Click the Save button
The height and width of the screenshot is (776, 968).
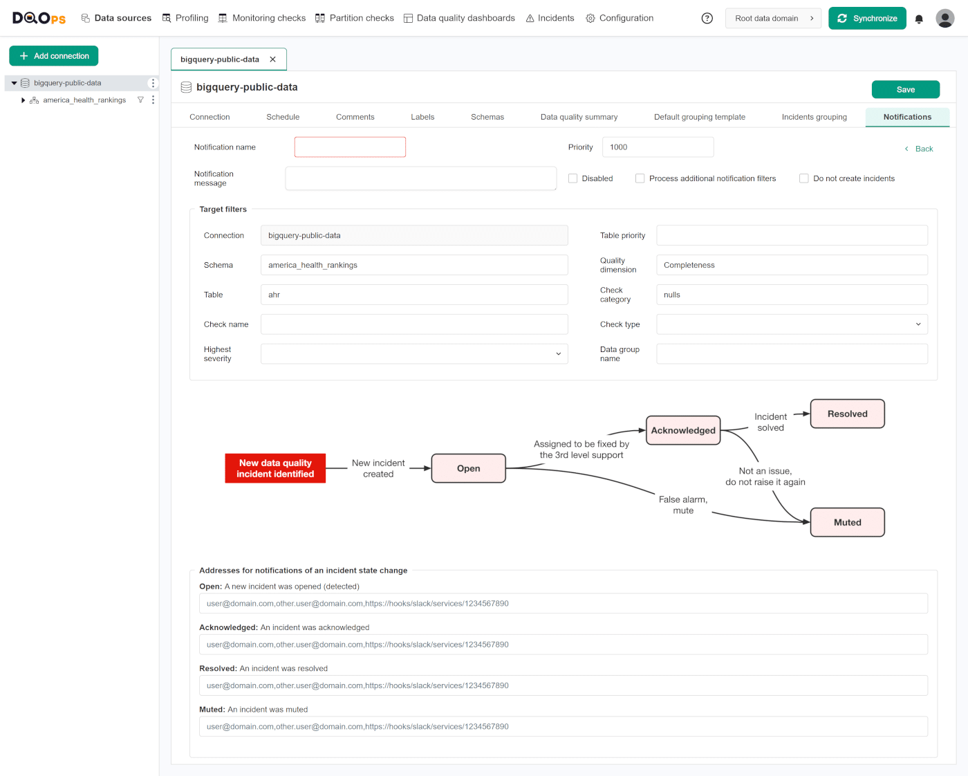pyautogui.click(x=906, y=89)
